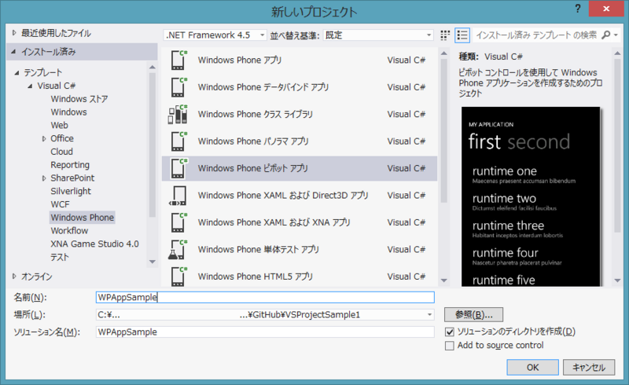The height and width of the screenshot is (385, 629).
Task: Select Windows category in template tree
Action: pyautogui.click(x=68, y=112)
